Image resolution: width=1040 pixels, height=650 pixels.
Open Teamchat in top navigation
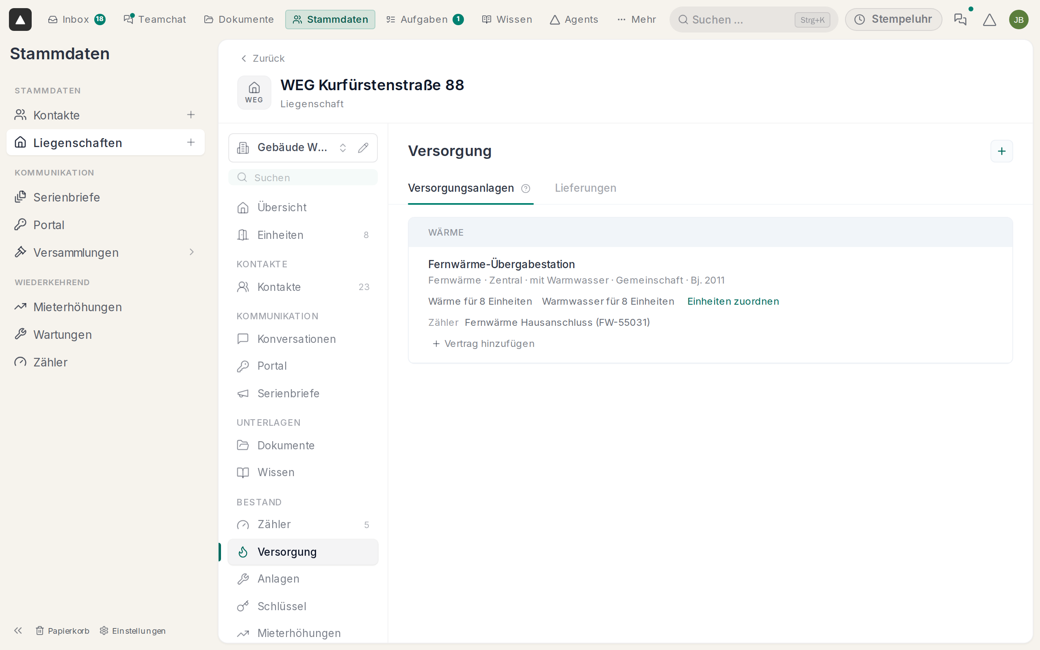(x=155, y=19)
